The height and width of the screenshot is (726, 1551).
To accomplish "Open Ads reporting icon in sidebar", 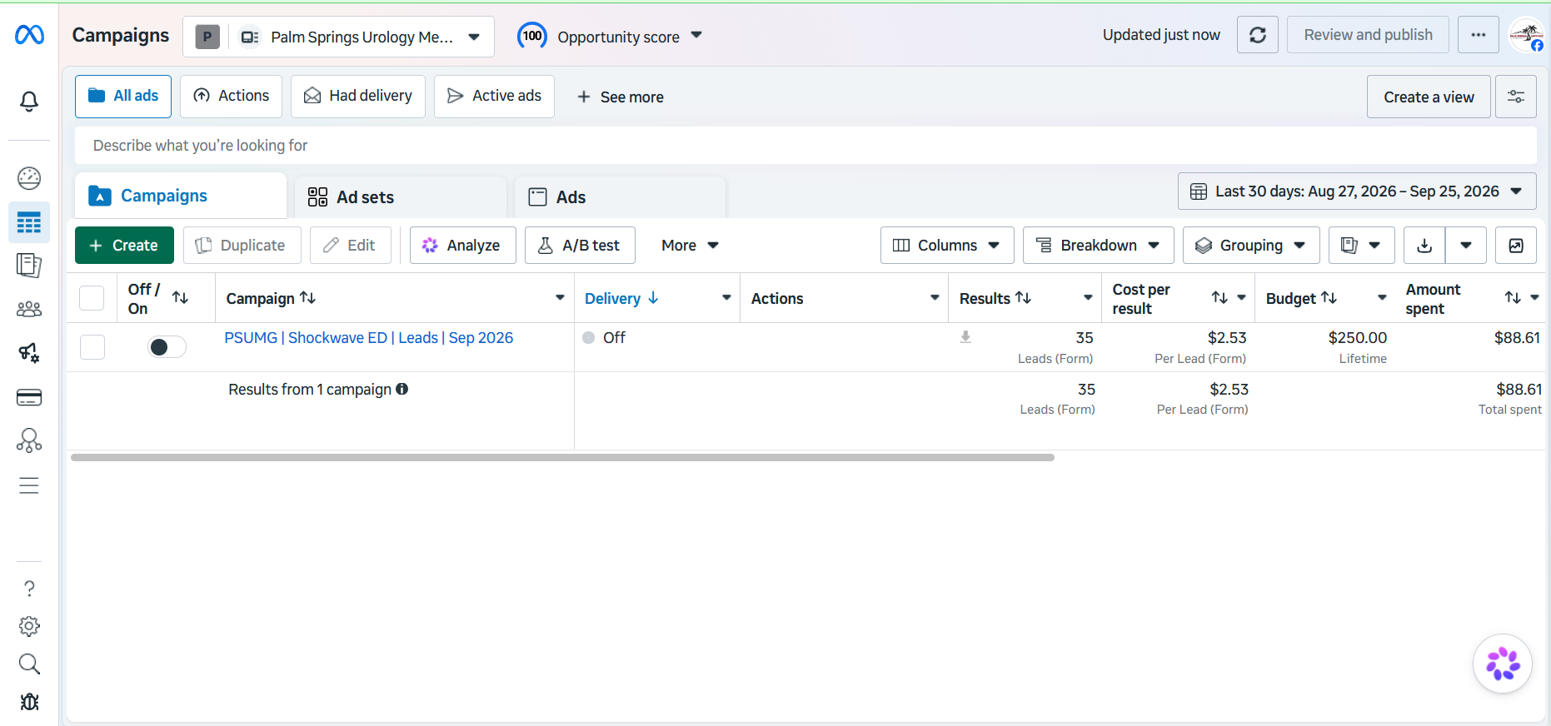I will click(x=29, y=266).
